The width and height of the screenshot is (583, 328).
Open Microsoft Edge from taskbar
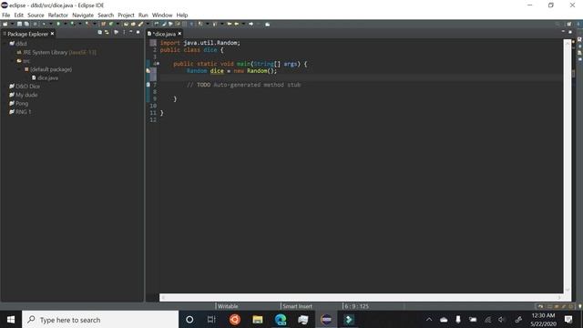[x=281, y=320]
